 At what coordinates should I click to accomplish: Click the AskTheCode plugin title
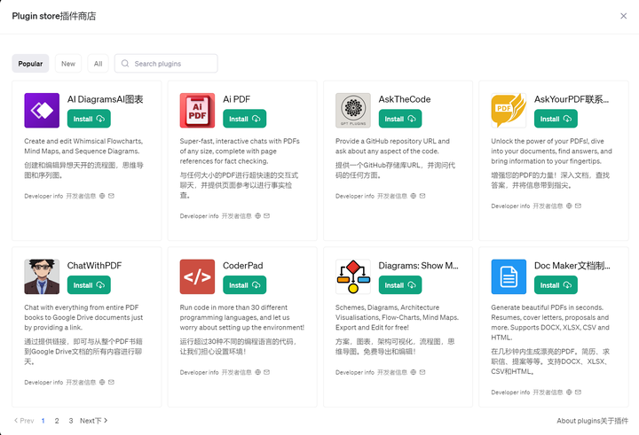(405, 99)
